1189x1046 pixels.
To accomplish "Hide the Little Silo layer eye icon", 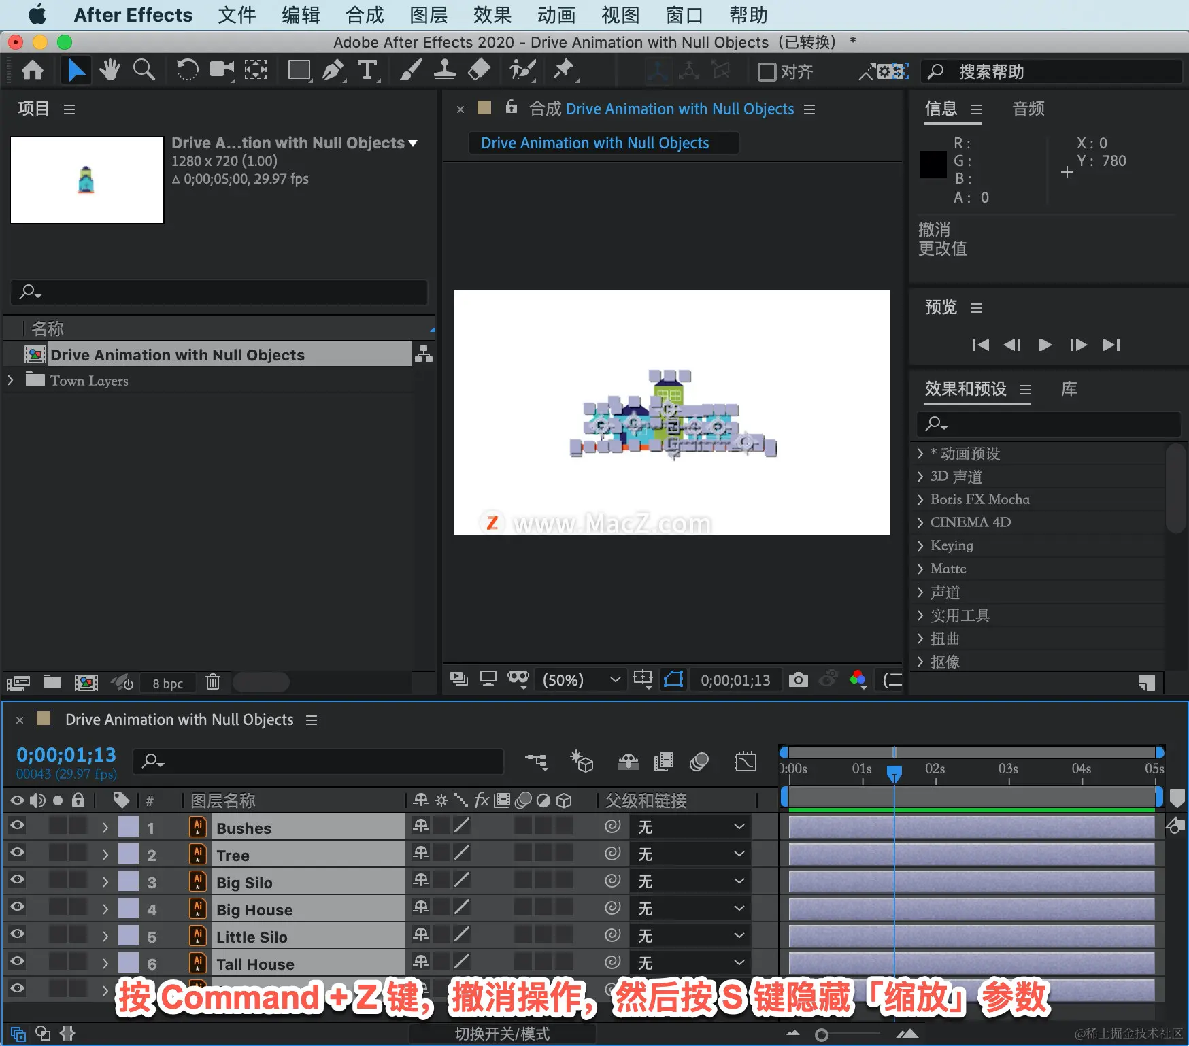I will pyautogui.click(x=18, y=934).
